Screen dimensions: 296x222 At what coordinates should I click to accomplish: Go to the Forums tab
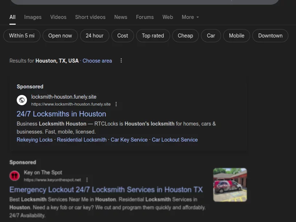(x=145, y=17)
